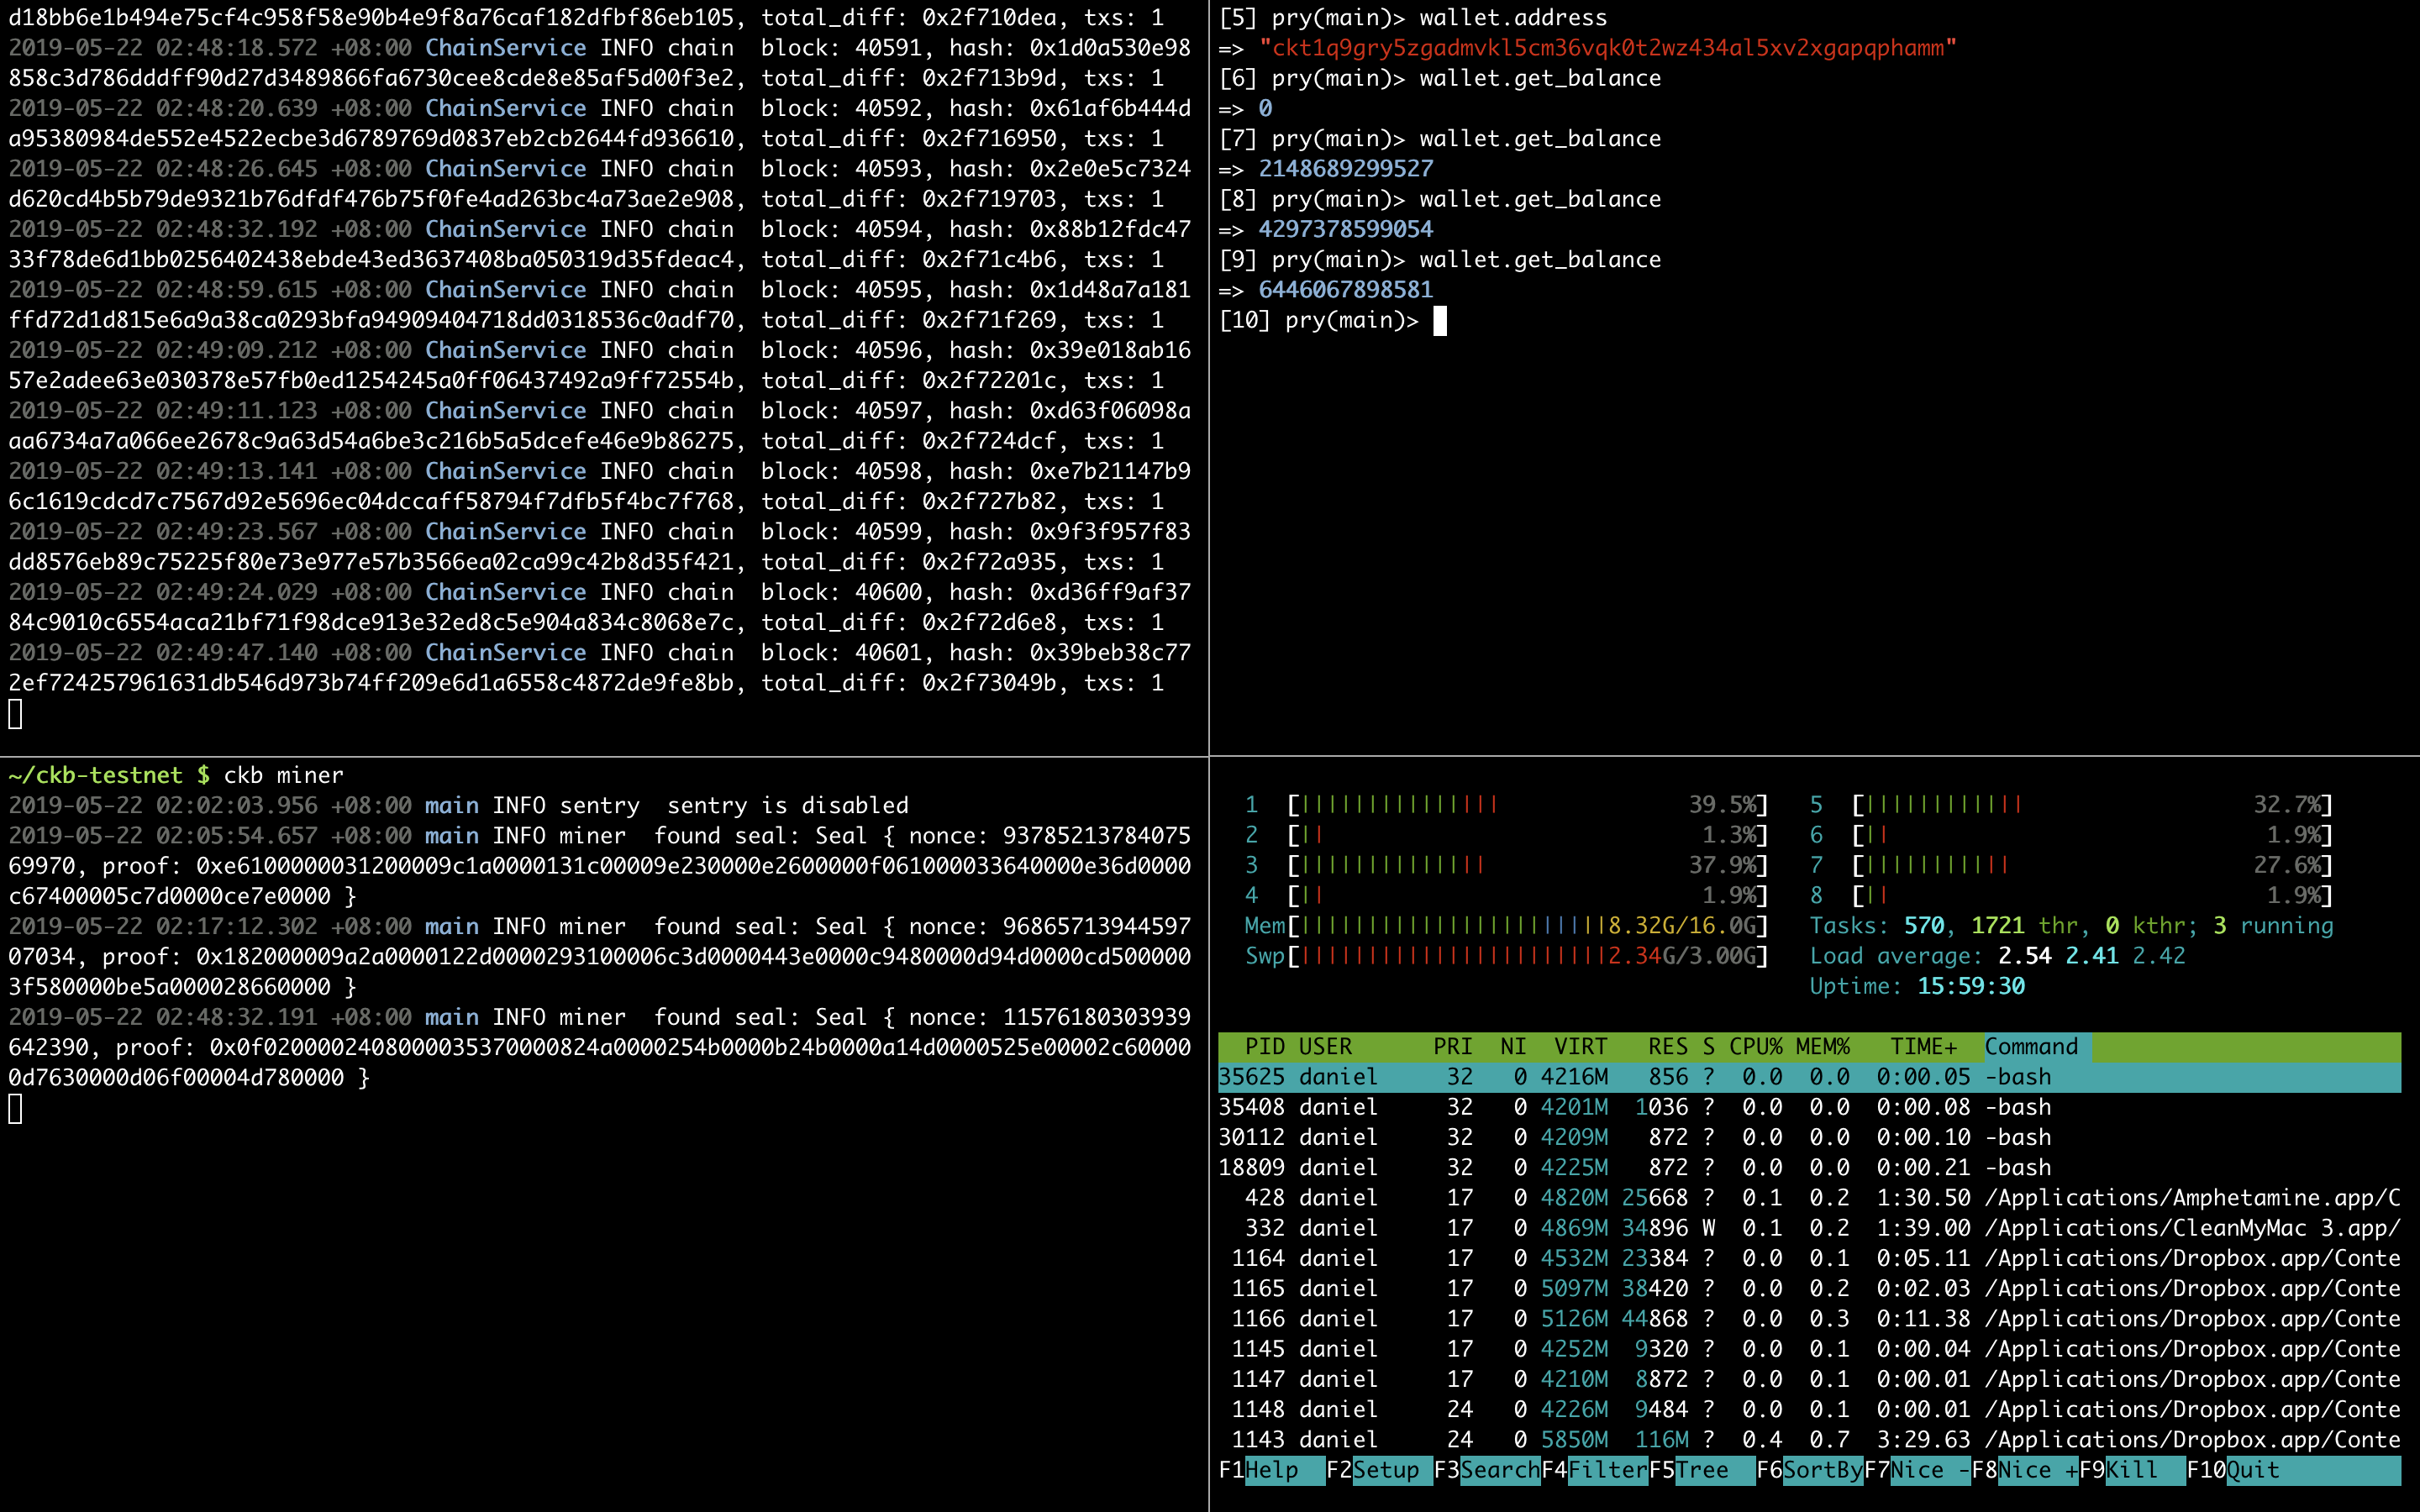The height and width of the screenshot is (1512, 2420).
Task: Sort by MEM% column header
Action: point(1823,1047)
